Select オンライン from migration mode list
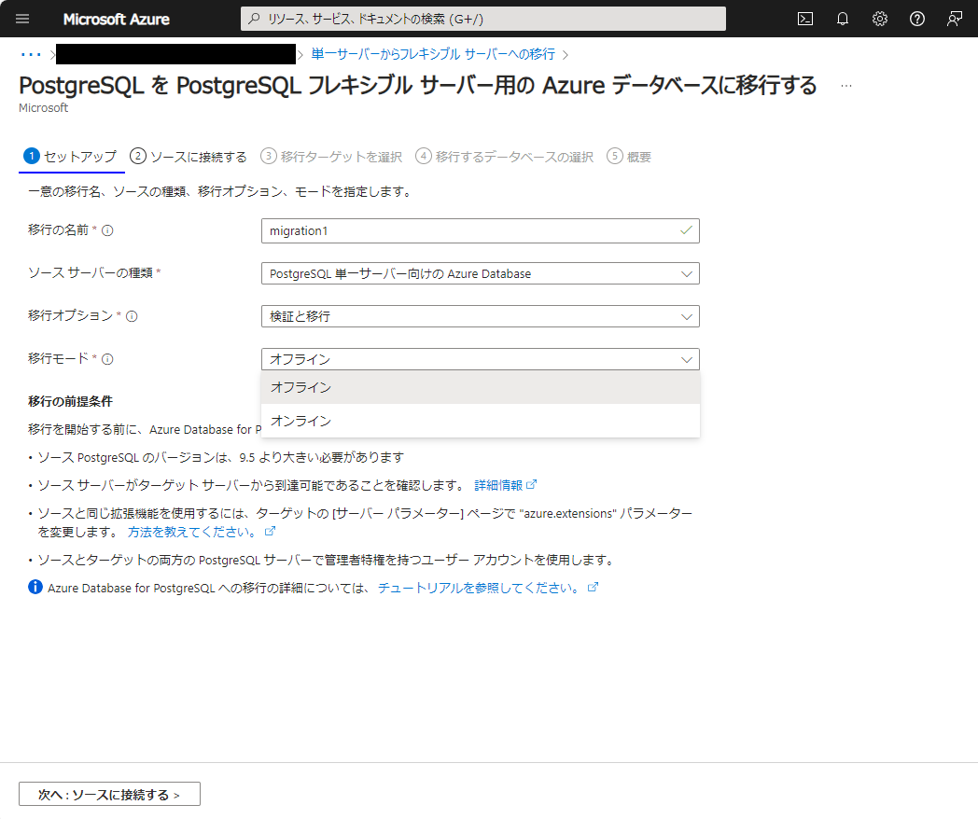This screenshot has width=978, height=819. coord(481,421)
